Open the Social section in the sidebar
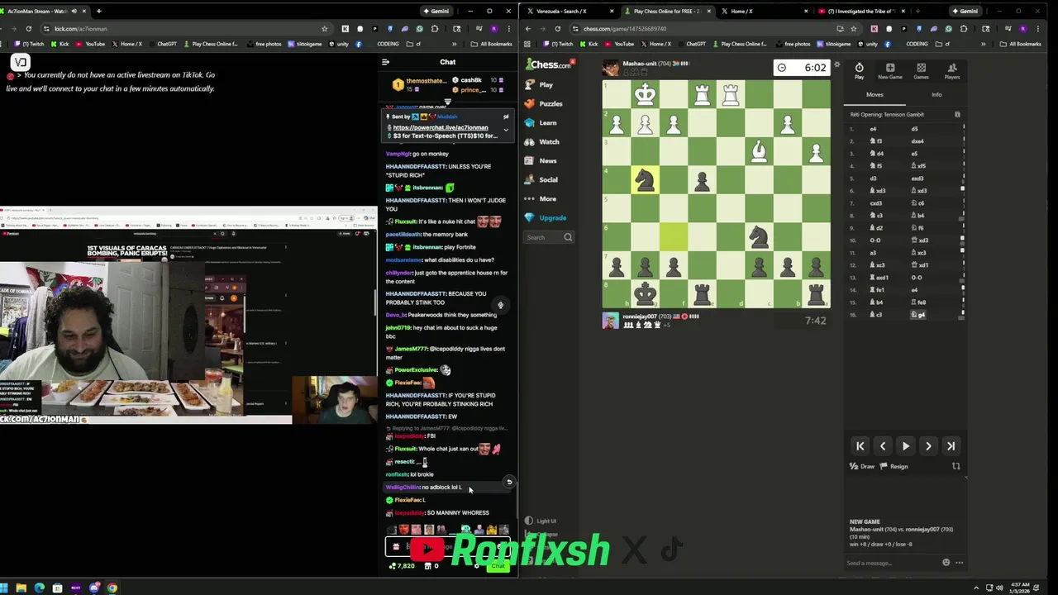Image resolution: width=1058 pixels, height=595 pixels. [x=541, y=179]
